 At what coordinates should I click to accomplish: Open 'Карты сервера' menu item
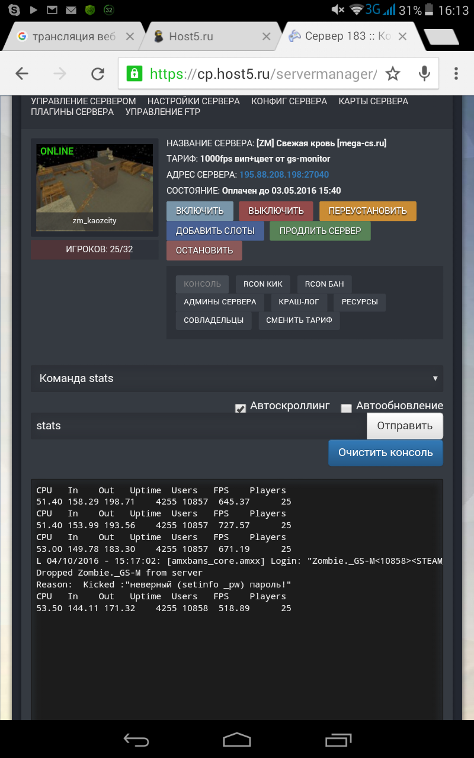pyautogui.click(x=373, y=101)
